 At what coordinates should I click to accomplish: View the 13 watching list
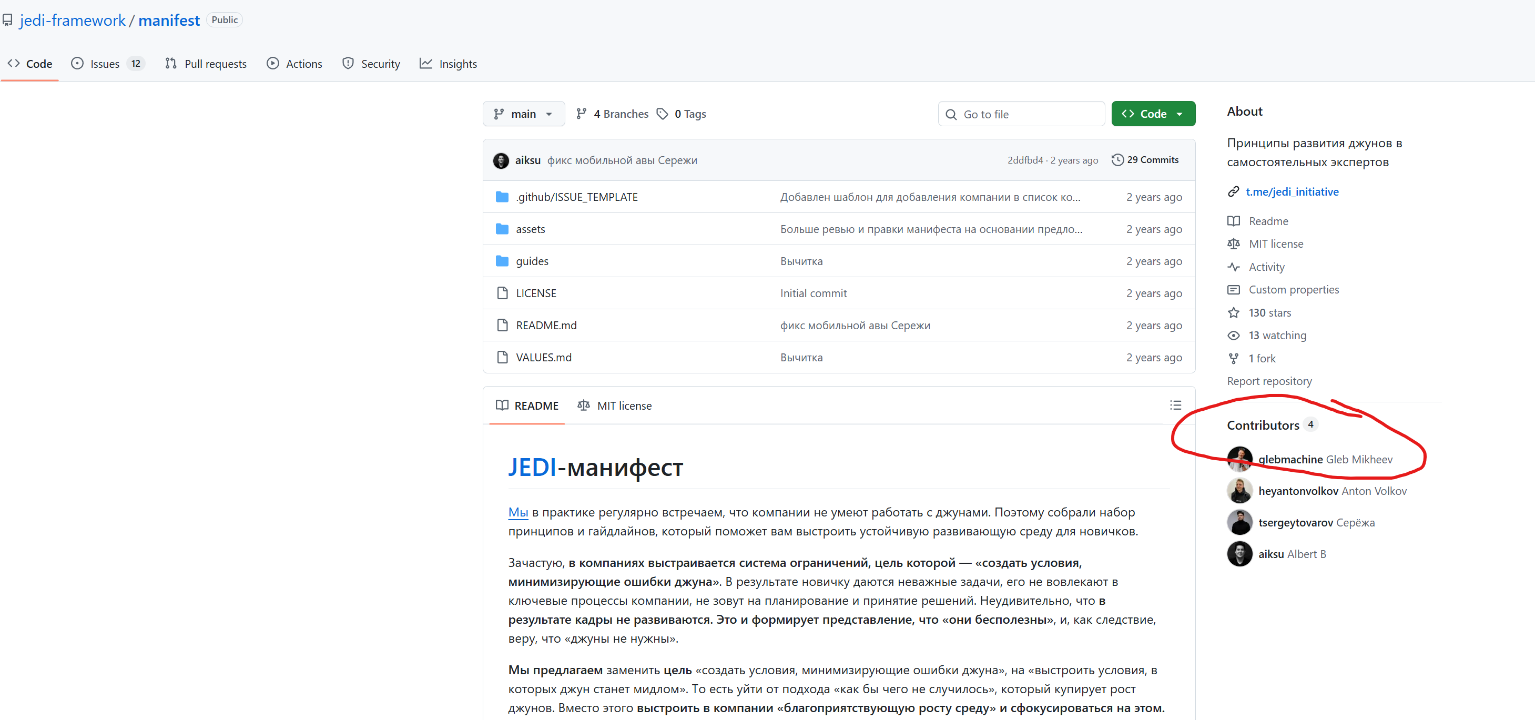coord(1277,336)
